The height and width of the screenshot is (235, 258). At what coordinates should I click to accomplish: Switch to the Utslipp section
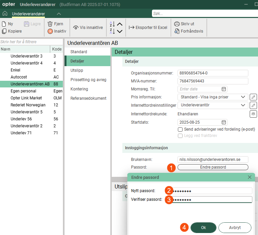point(77,70)
